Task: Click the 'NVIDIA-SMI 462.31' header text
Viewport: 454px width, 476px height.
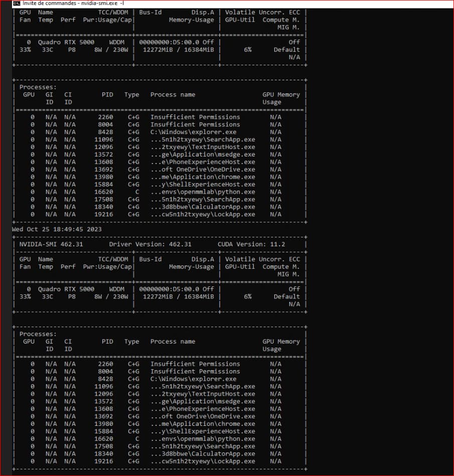Action: pos(51,244)
